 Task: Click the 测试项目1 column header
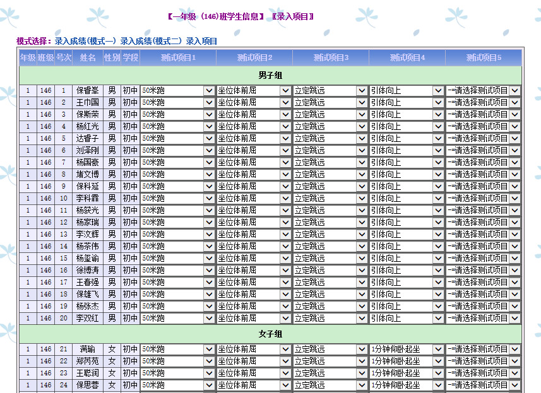click(x=178, y=57)
